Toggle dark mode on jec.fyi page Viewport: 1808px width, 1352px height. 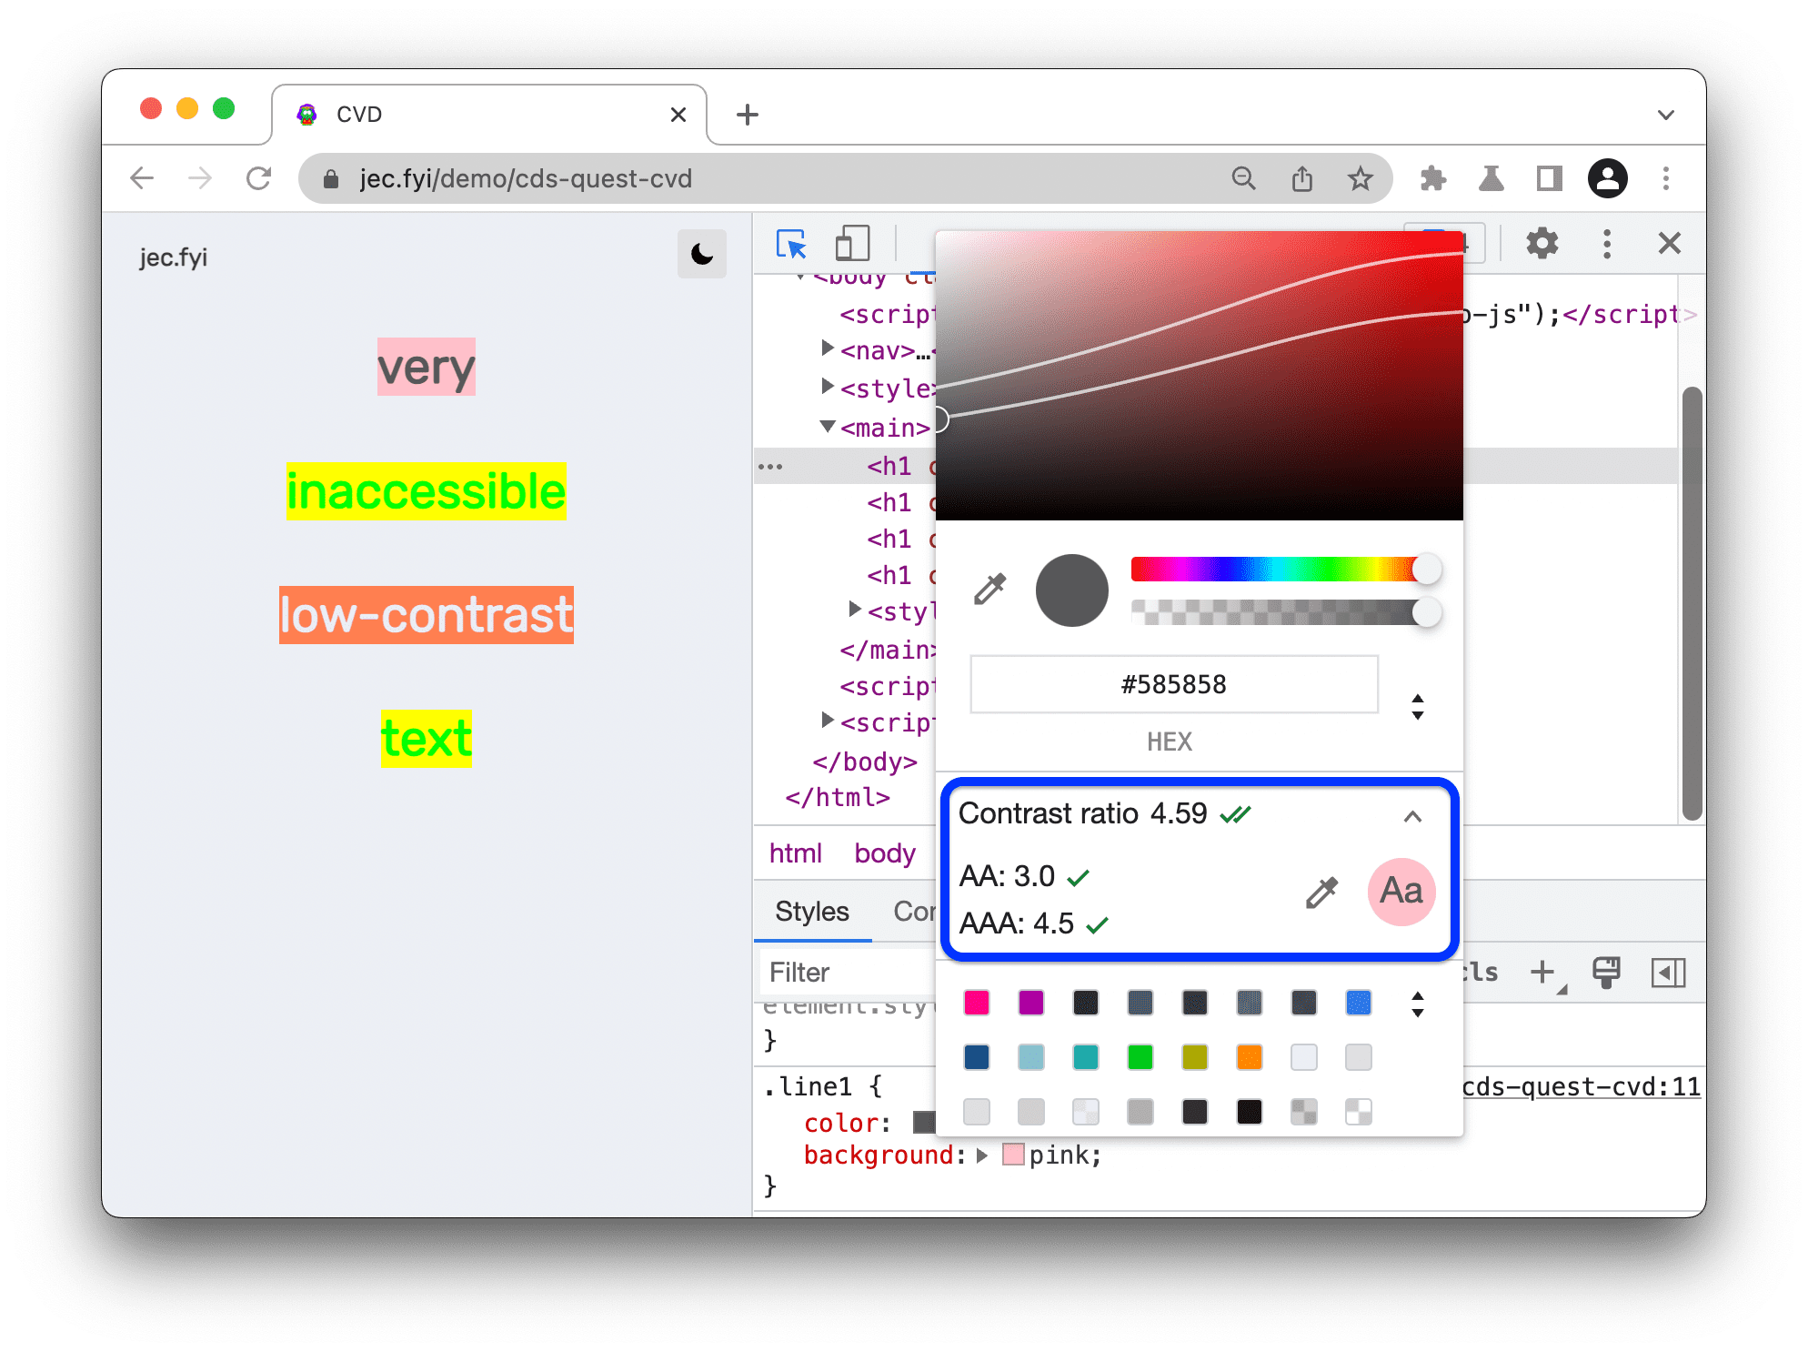[x=701, y=254]
